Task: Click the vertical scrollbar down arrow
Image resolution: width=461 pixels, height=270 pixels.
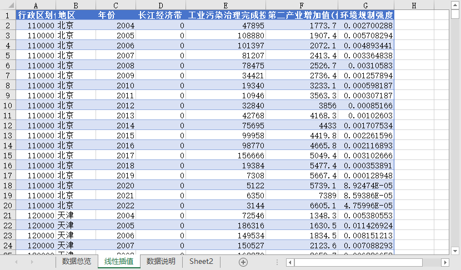Action: pyautogui.click(x=455, y=251)
